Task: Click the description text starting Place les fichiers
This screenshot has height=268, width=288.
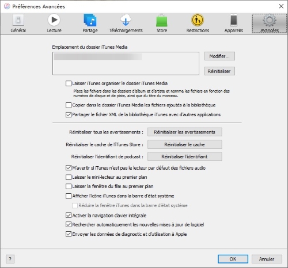Action: coord(151,93)
